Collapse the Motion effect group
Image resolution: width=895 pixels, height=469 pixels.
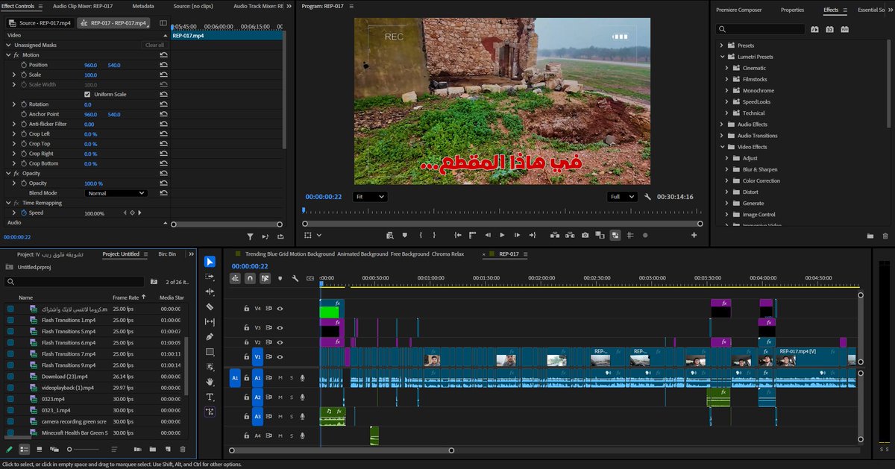[x=8, y=55]
